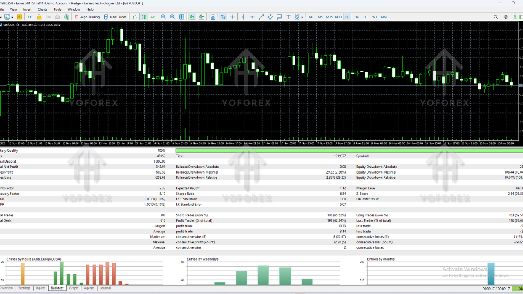
Task: Open the new chart dropdown arrow
Action: point(12,17)
